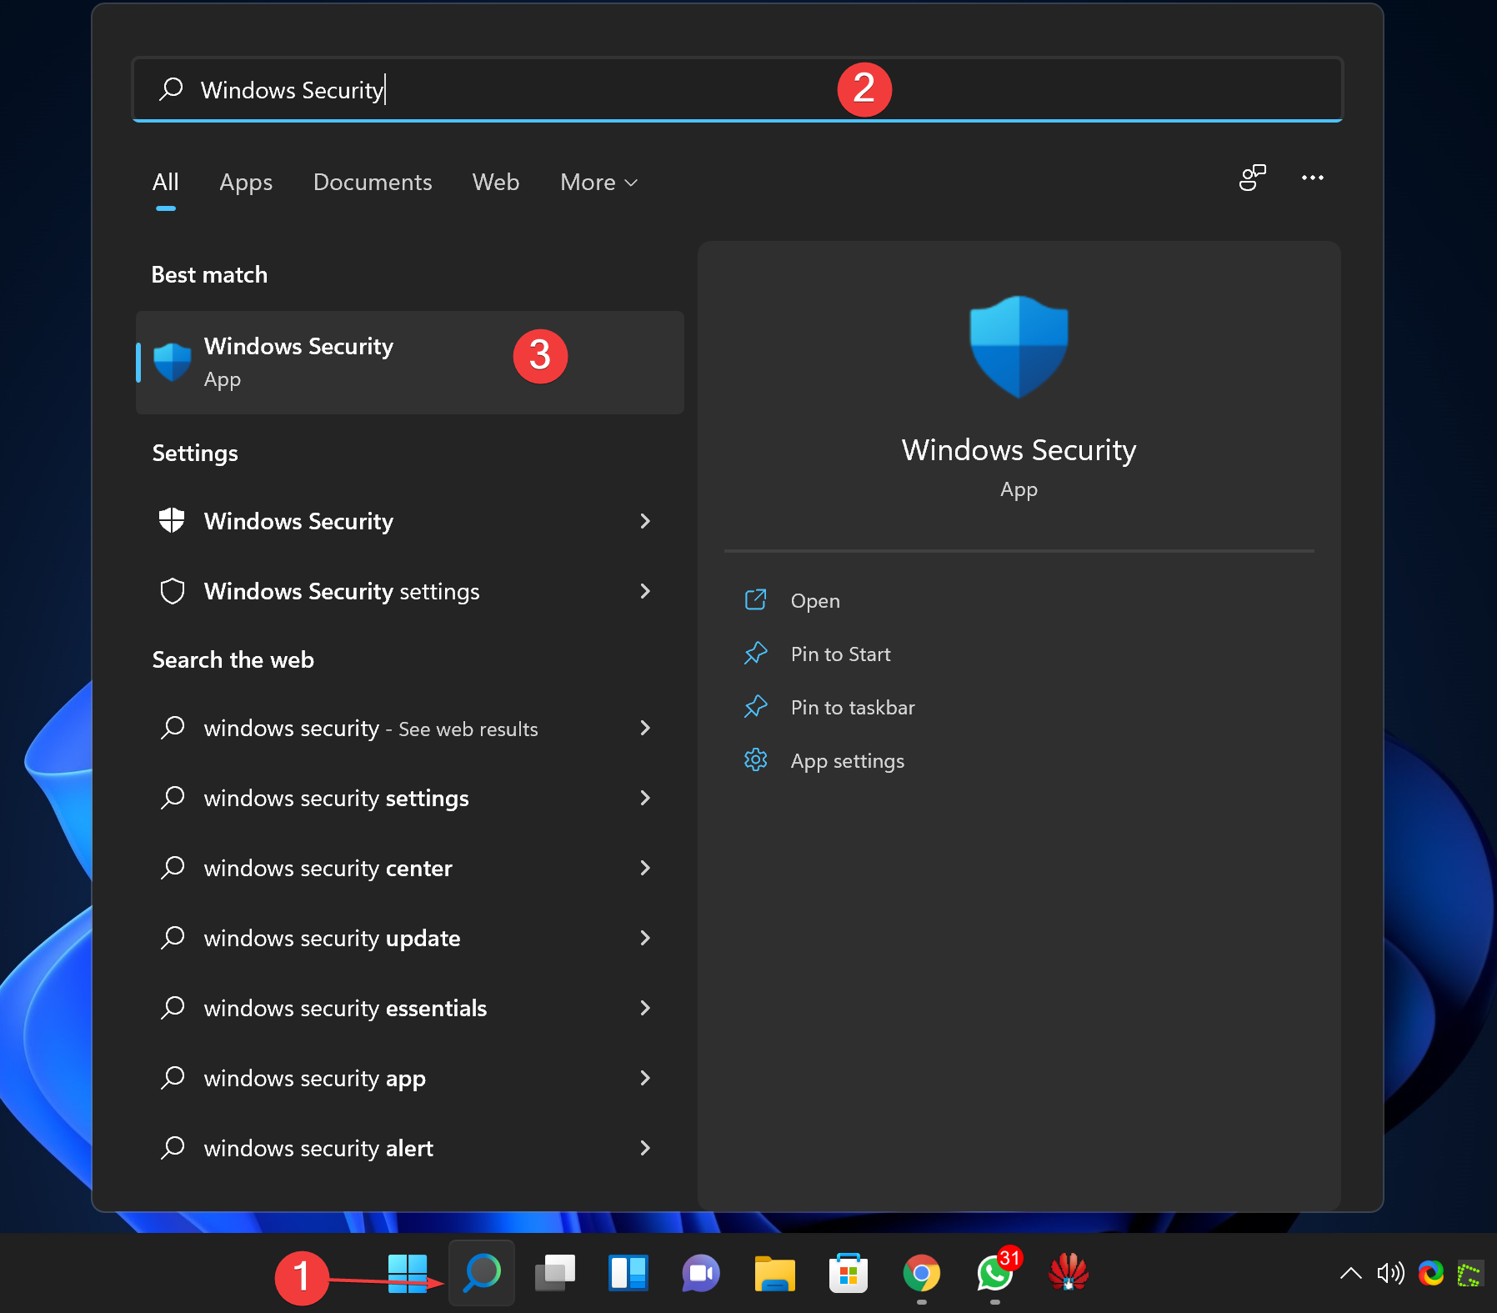Show hidden system tray icons
The width and height of the screenshot is (1497, 1313).
[1350, 1273]
